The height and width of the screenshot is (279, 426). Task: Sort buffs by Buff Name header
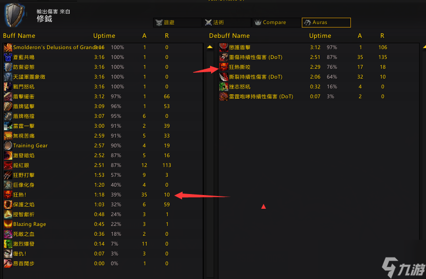[19, 36]
